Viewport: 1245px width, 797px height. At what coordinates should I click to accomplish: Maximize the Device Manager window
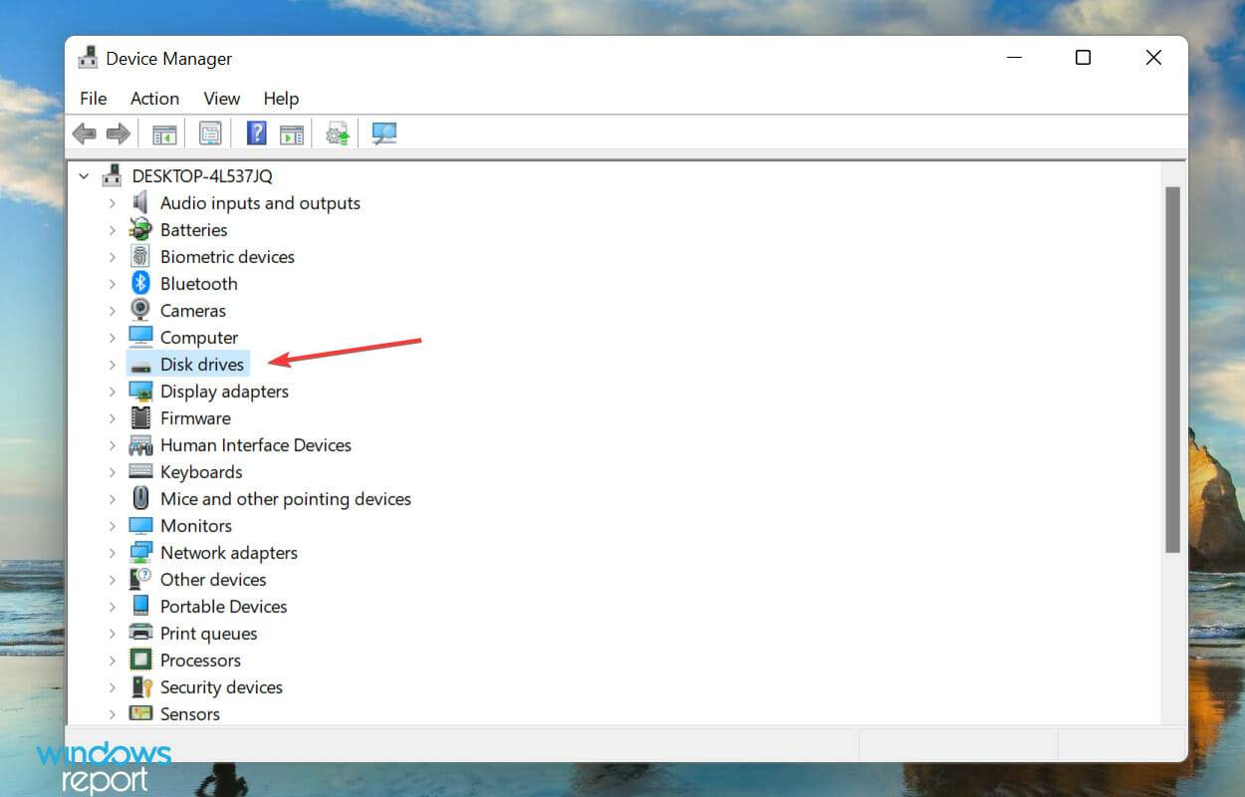pos(1083,58)
